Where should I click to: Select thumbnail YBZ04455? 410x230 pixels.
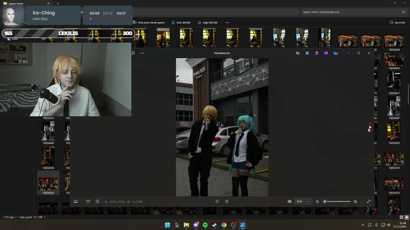(x=394, y=61)
